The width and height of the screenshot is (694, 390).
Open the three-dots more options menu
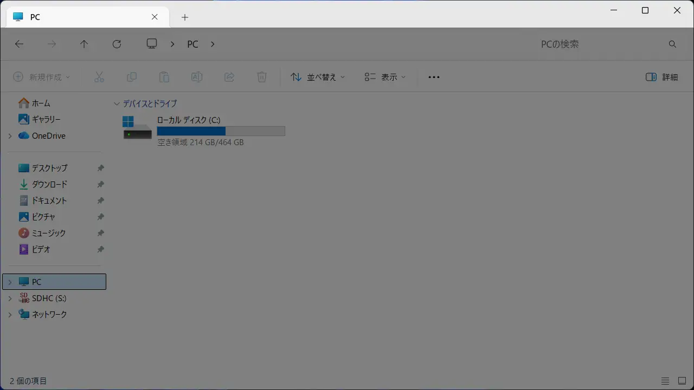[434, 77]
